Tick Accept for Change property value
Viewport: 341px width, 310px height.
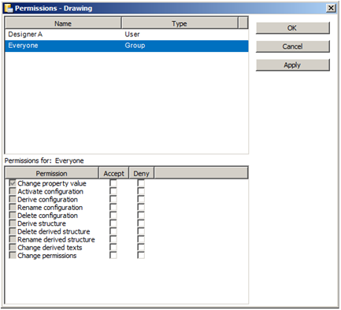tap(113, 183)
